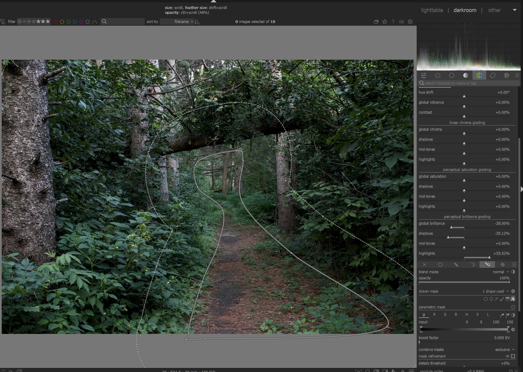523x372 pixels.
Task: Click the quick access panel sliders icon
Action: 424,75
